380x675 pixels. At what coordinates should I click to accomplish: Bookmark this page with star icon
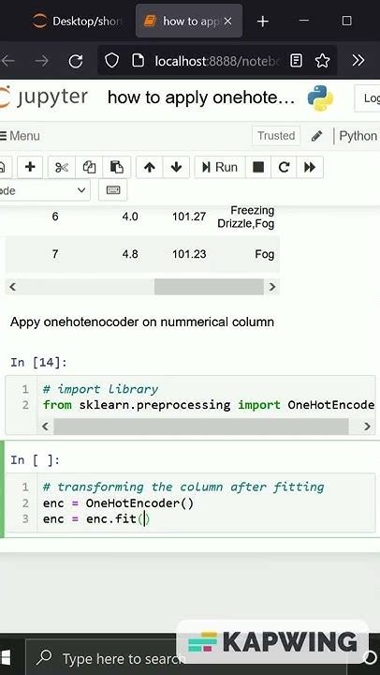[322, 61]
